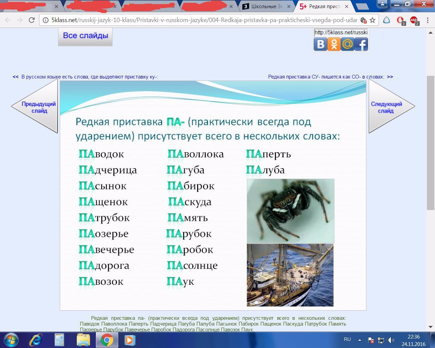Bookmark this page with star icon
The image size is (435, 348).
pyautogui.click(x=372, y=20)
